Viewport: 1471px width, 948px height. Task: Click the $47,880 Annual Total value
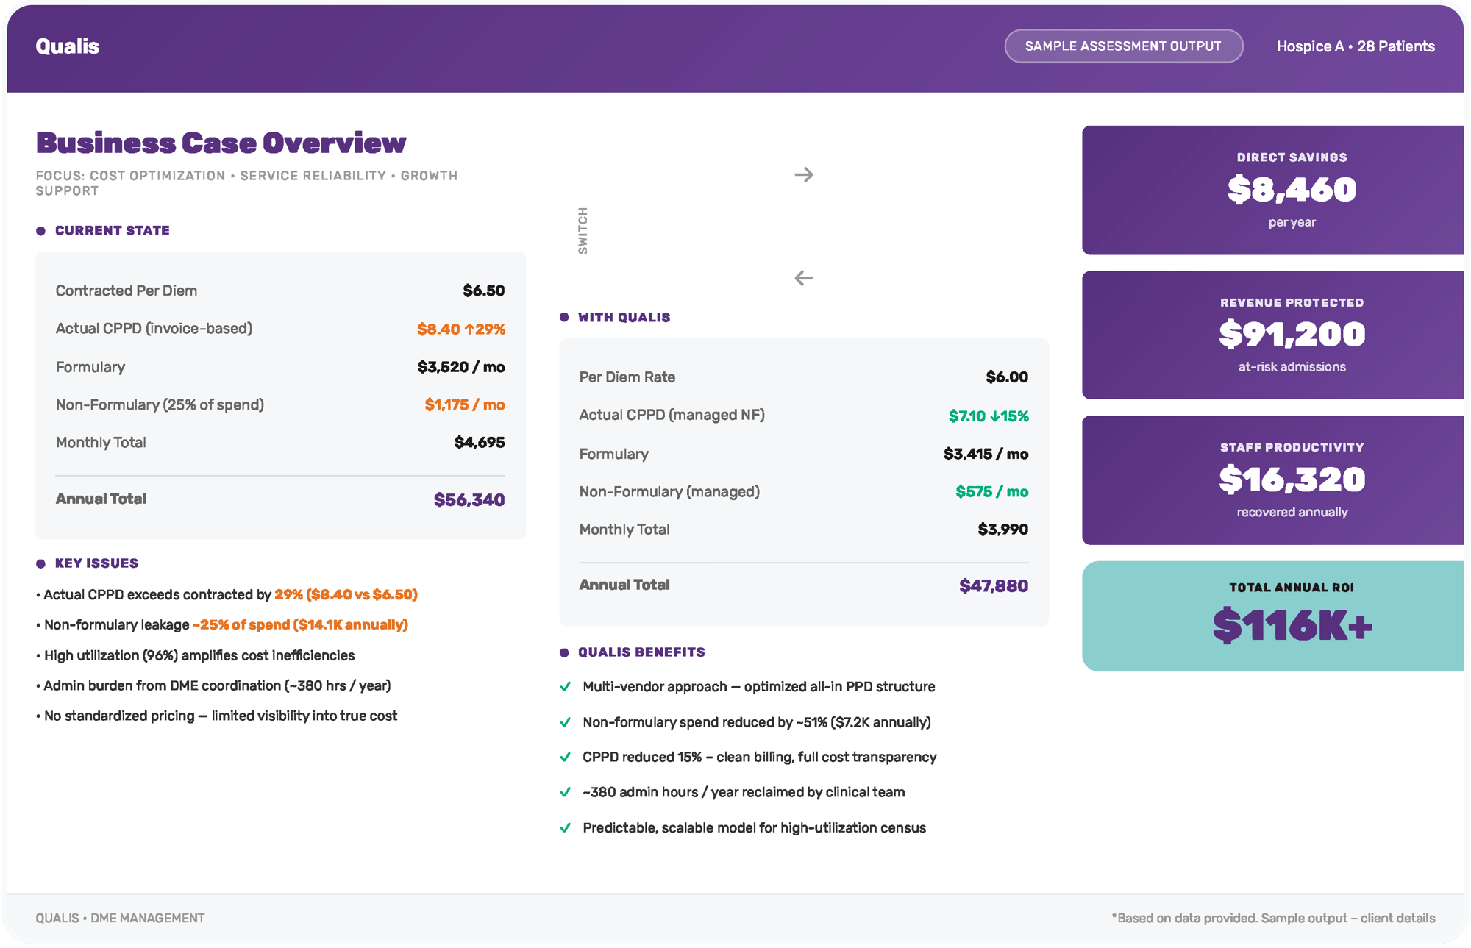pyautogui.click(x=994, y=586)
